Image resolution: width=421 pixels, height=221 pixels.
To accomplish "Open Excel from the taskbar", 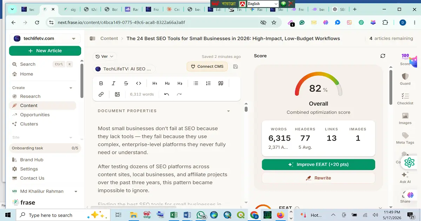I will click(174, 215).
